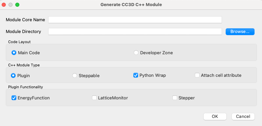Open the Browse... directory chooser
Image resolution: width=262 pixels, height=126 pixels.
point(240,32)
